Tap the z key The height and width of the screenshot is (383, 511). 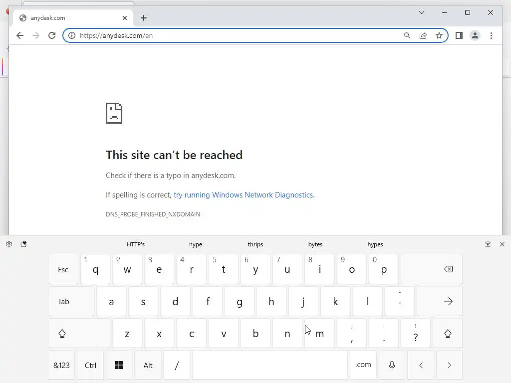pos(127,333)
